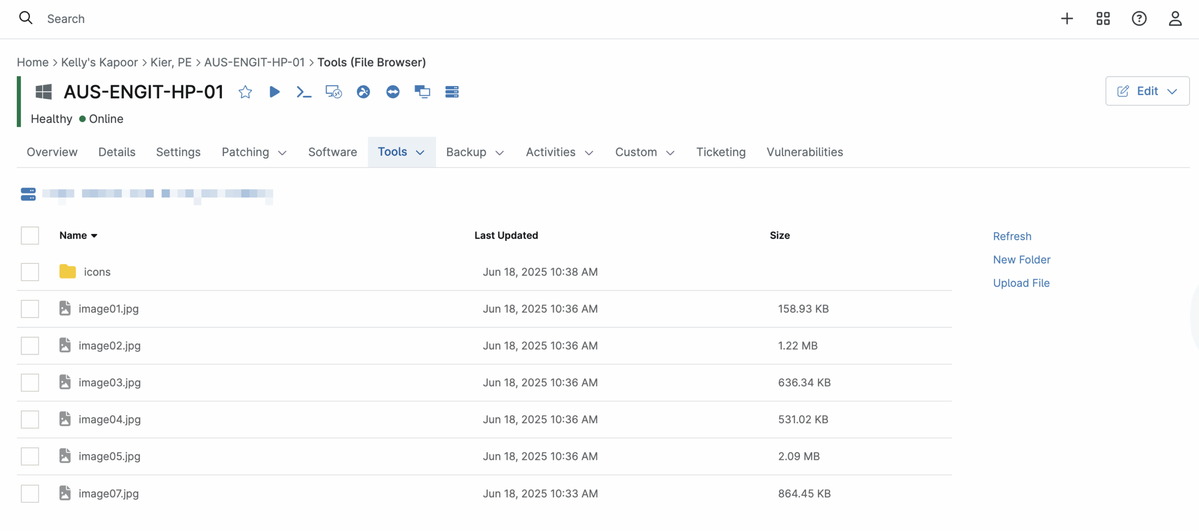Tick the icons folder checkbox
The width and height of the screenshot is (1199, 531).
[x=30, y=272]
